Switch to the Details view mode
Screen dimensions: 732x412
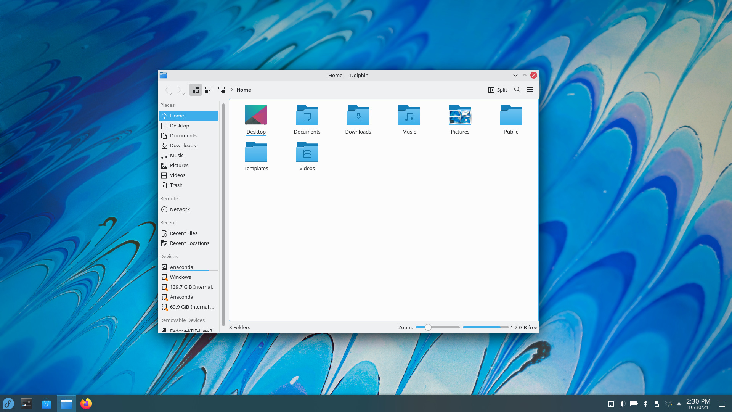(x=208, y=90)
